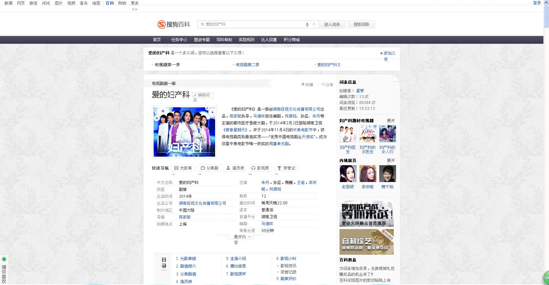This screenshot has width=549, height=285.
Task: Click the 搜索词条 button
Action: (x=361, y=24)
